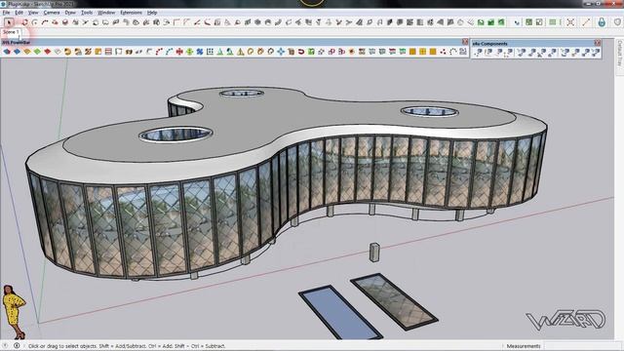Close the s4u Components toolbar
624x351 pixels.
pos(598,43)
